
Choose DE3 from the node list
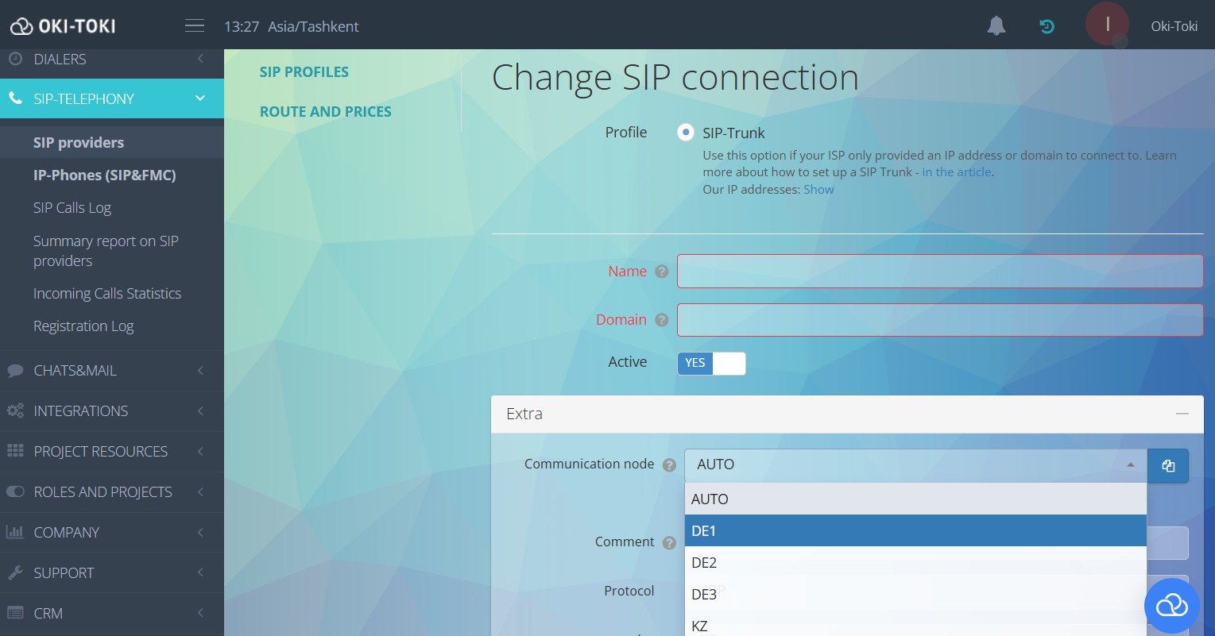[x=915, y=594]
